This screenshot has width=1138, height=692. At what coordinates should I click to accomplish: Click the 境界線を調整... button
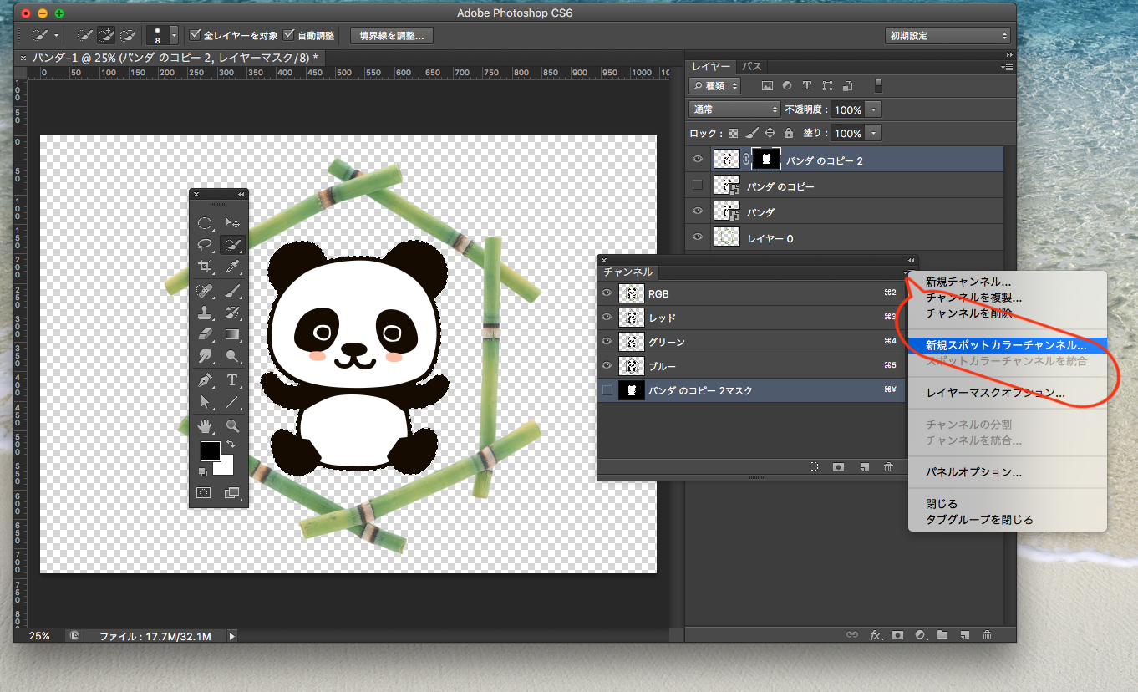click(x=391, y=35)
